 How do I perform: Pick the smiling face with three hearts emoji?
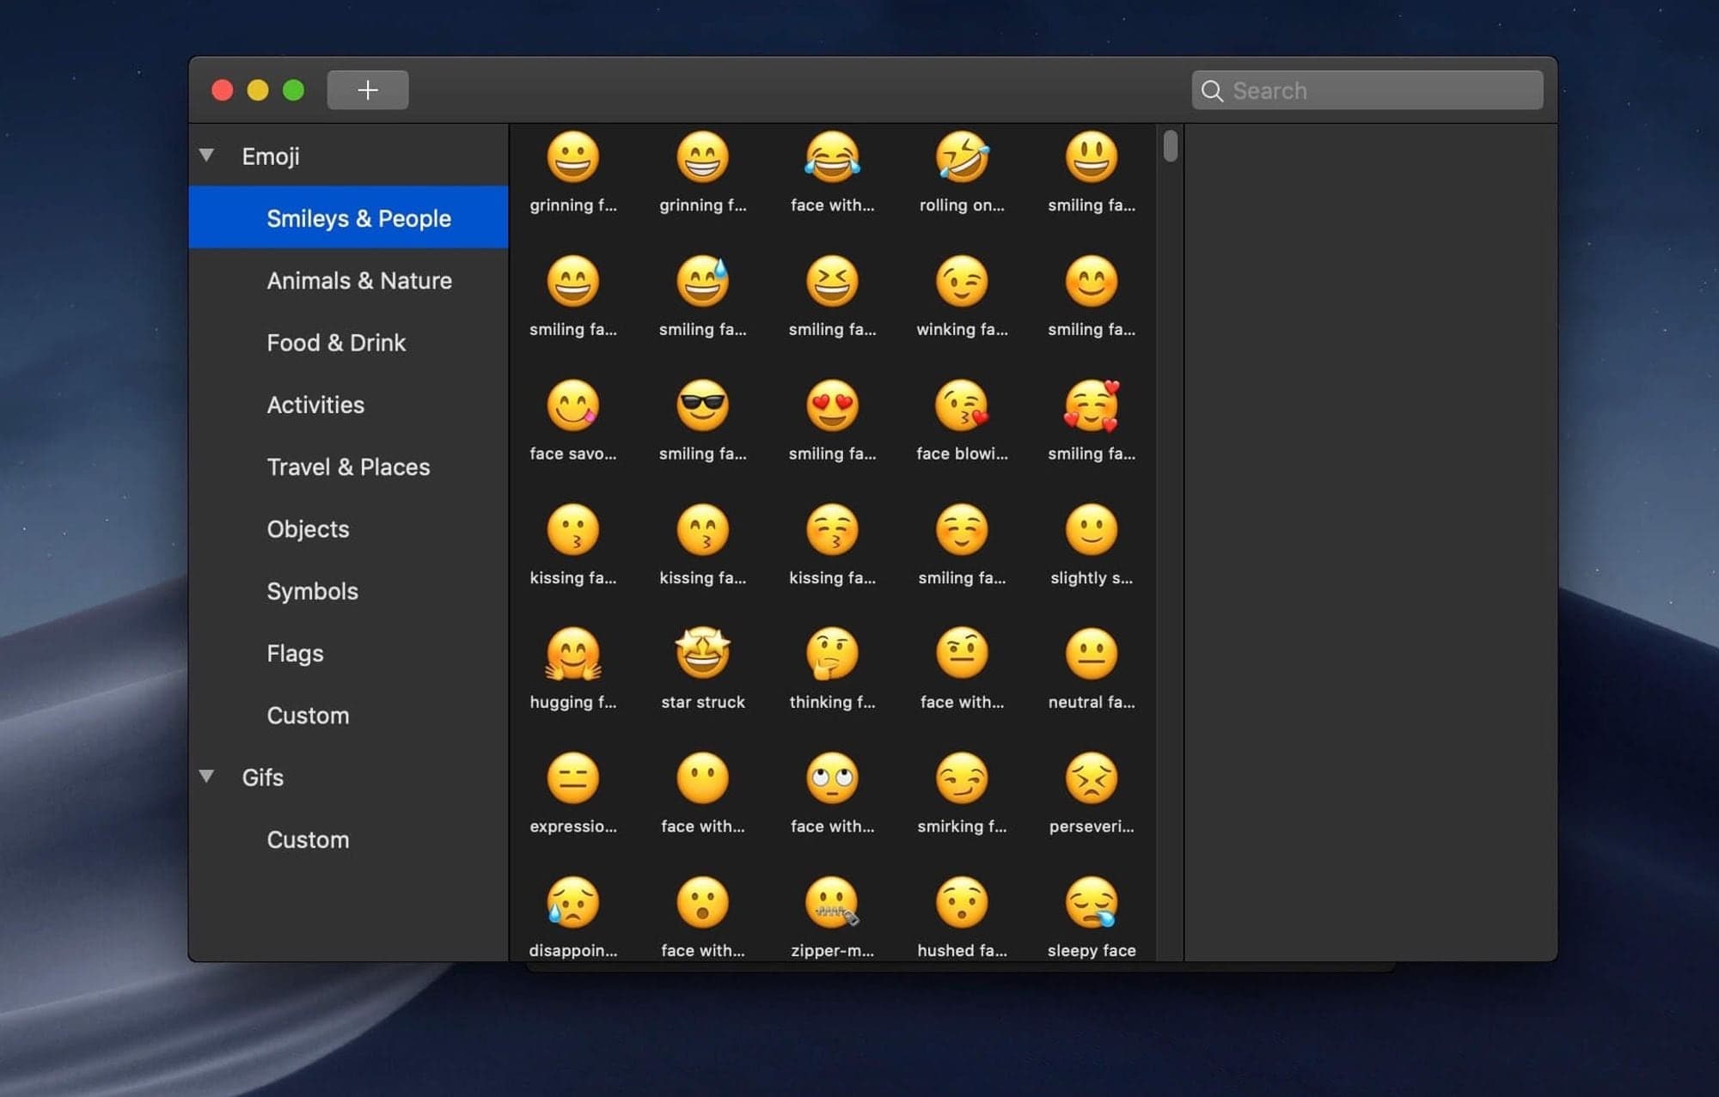[1092, 405]
